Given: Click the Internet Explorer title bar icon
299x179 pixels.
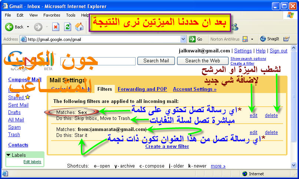Looking at the screenshot, I should pos(5,6).
